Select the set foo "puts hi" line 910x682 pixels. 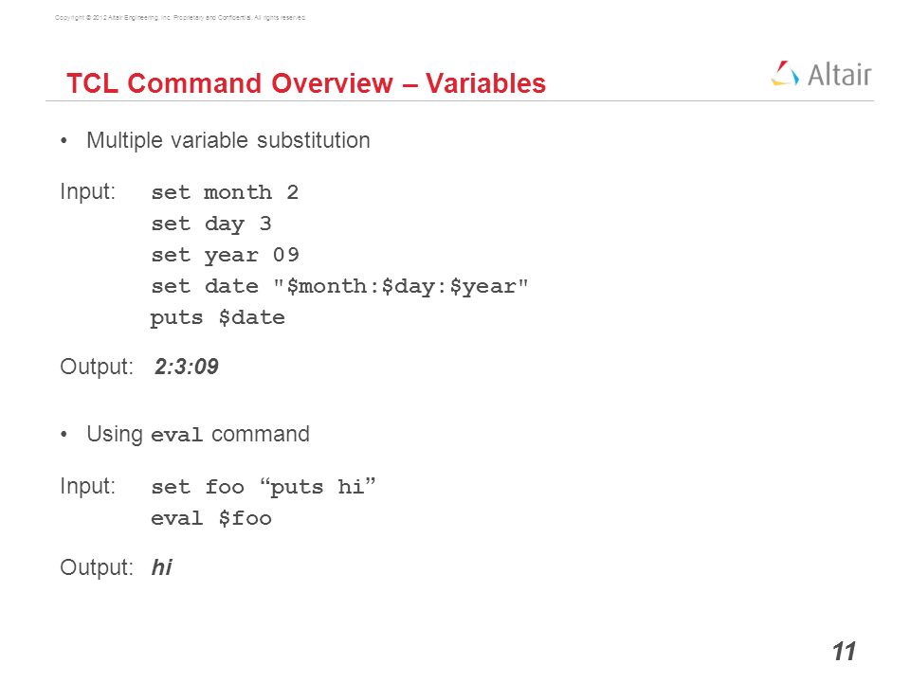[x=264, y=487]
